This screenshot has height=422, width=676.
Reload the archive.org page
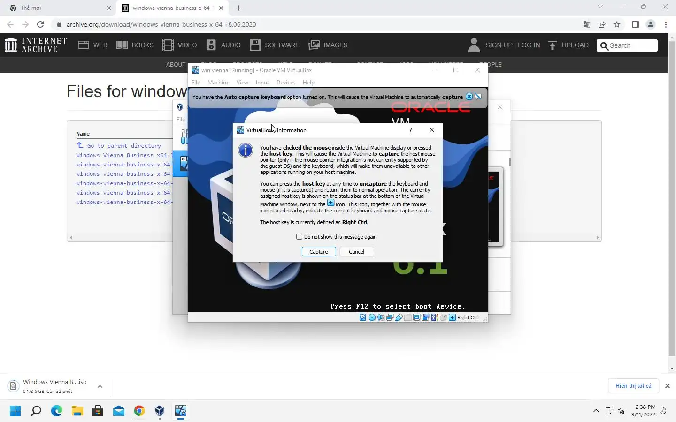click(x=40, y=24)
